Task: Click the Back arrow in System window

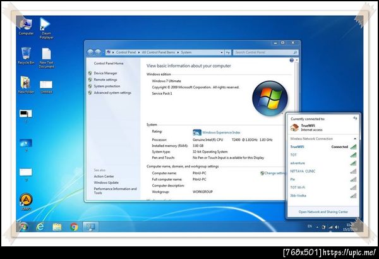Action: click(x=90, y=52)
